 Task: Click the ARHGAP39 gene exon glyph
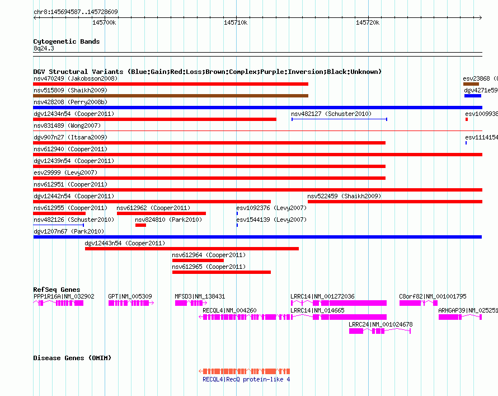click(x=460, y=317)
